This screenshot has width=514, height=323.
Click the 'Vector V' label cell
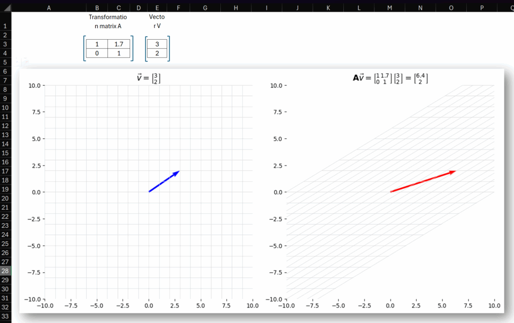point(157,22)
